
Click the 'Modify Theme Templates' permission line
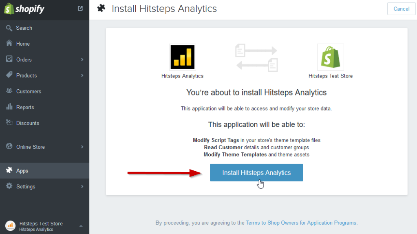(x=256, y=155)
